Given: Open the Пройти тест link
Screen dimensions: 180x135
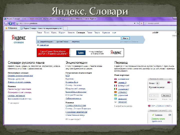Looking at the screenshot, I should pyautogui.click(x=156, y=121).
